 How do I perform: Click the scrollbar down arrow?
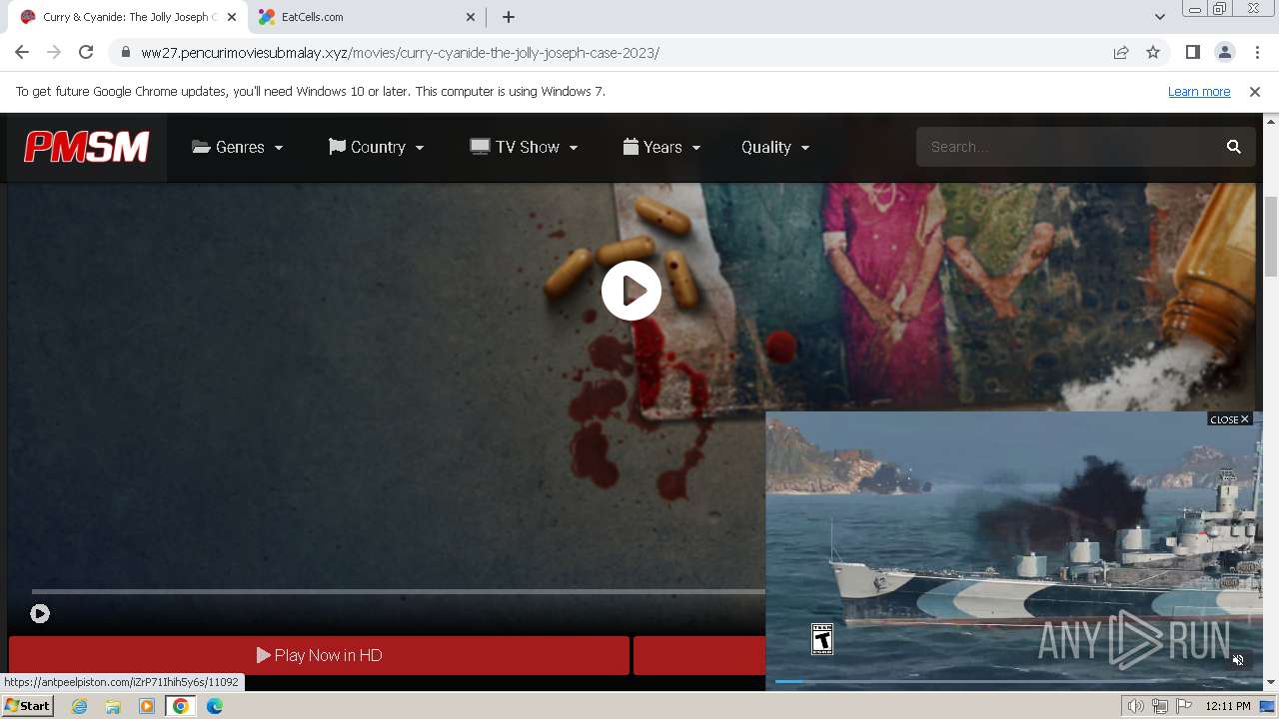(x=1270, y=683)
